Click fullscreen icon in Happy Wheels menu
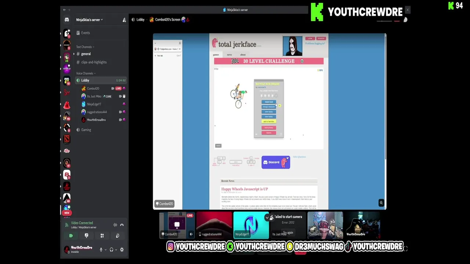This screenshot has width=470, height=264. point(282,135)
